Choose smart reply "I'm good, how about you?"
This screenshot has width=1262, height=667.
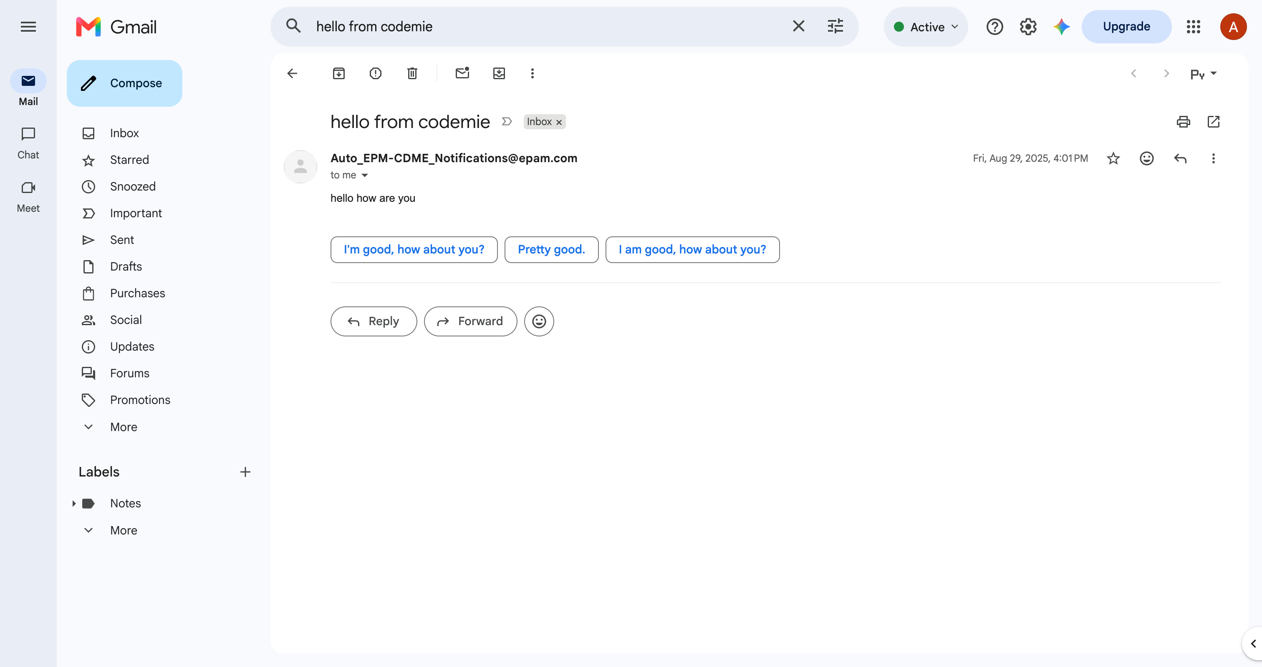tap(414, 250)
